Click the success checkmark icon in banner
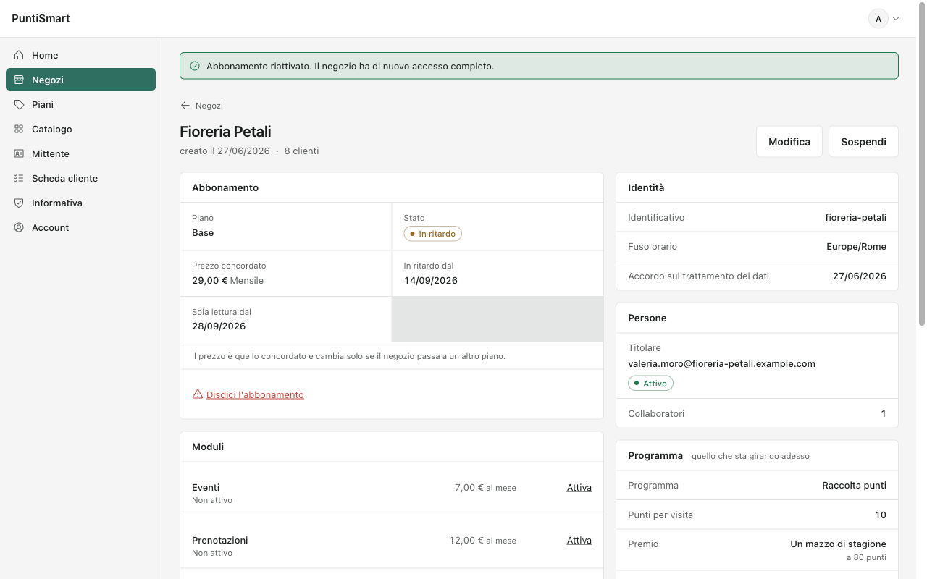The height and width of the screenshot is (579, 927). [x=195, y=66]
